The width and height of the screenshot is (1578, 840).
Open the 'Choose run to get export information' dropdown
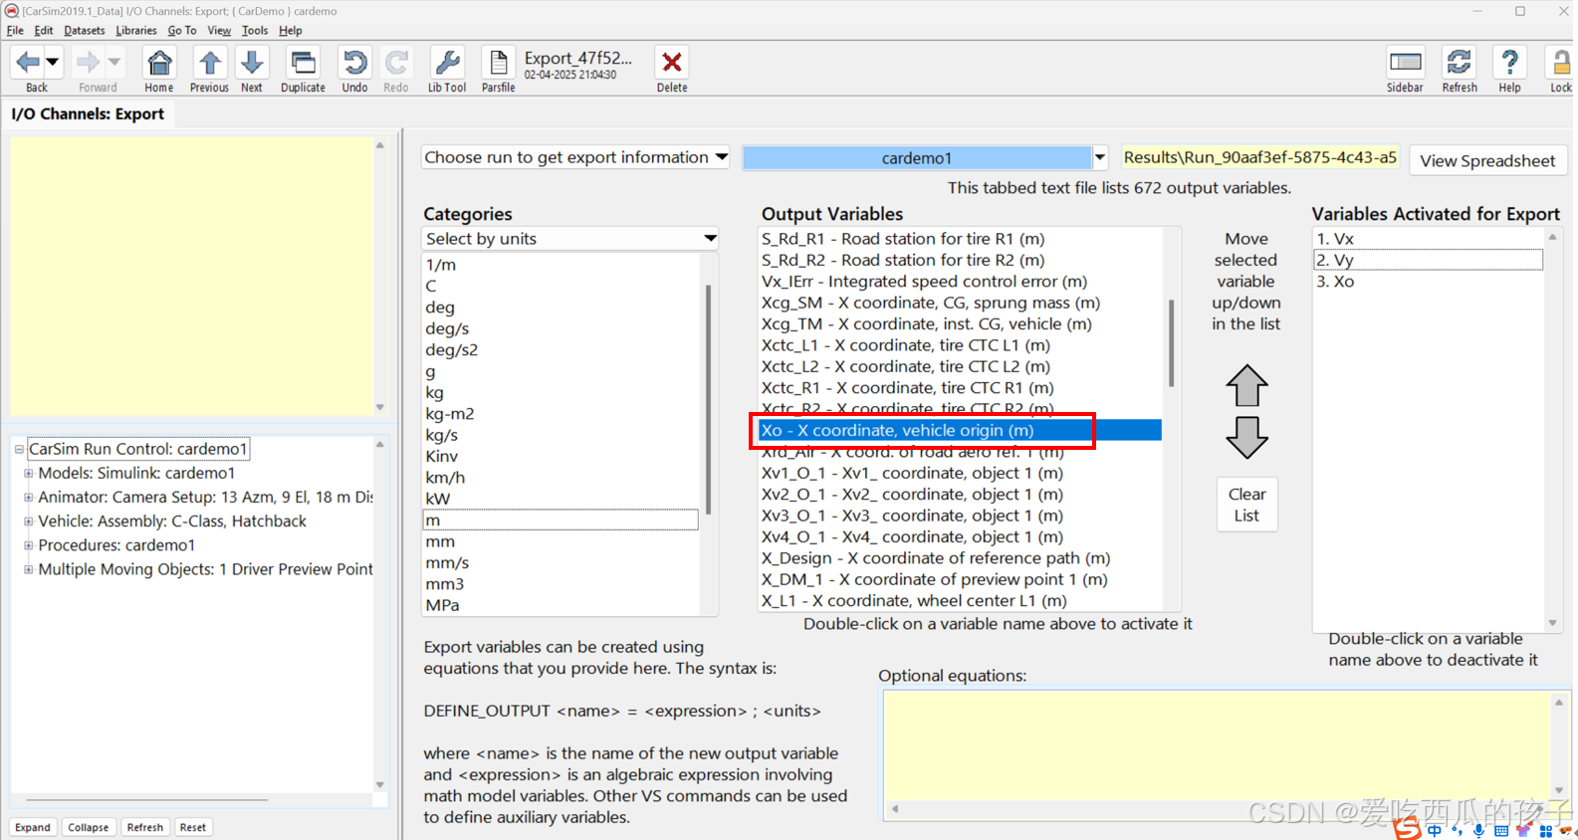pyautogui.click(x=575, y=157)
